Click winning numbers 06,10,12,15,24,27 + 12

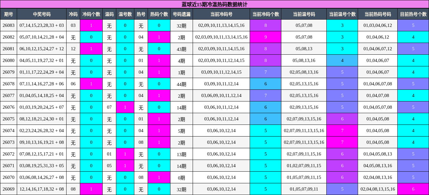coord(42,49)
